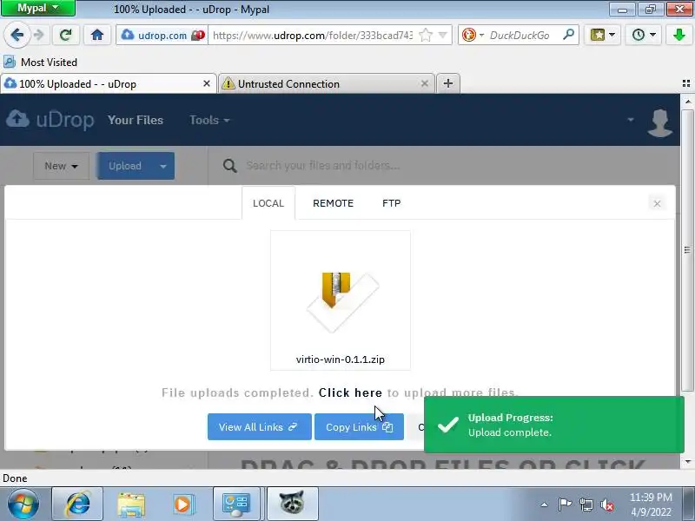This screenshot has height=521, width=695.
Task: Focus the search your files field
Action: (x=322, y=166)
